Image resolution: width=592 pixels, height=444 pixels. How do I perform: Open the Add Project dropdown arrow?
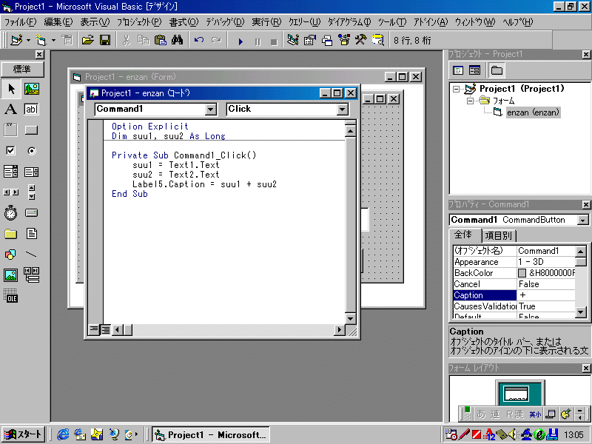28,40
